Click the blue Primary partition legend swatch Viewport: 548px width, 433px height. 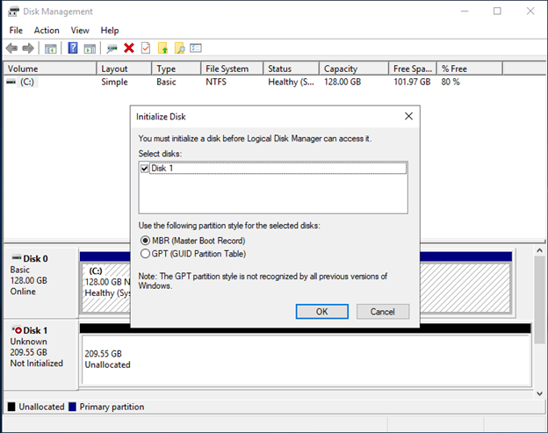click(x=72, y=407)
